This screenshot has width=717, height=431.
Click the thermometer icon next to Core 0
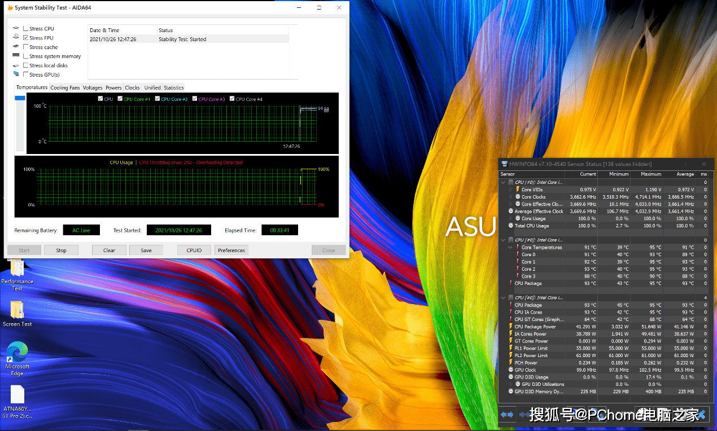tap(517, 254)
